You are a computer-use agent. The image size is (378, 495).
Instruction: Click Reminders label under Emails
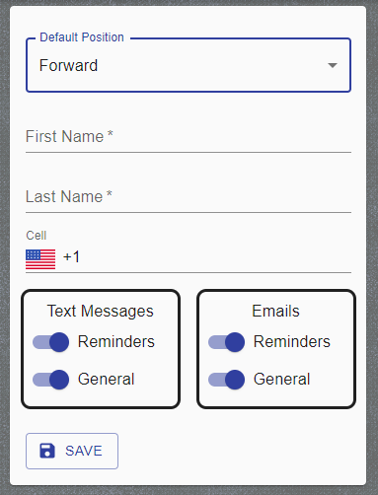292,341
